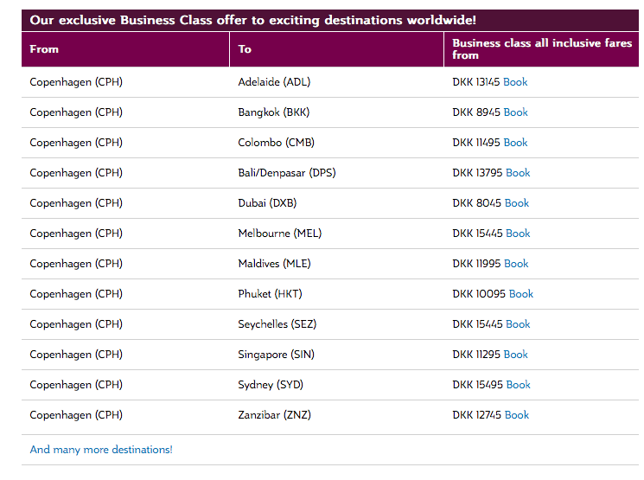The height and width of the screenshot is (480, 644).
Task: Open the Zanzibar Book link
Action: click(x=516, y=415)
